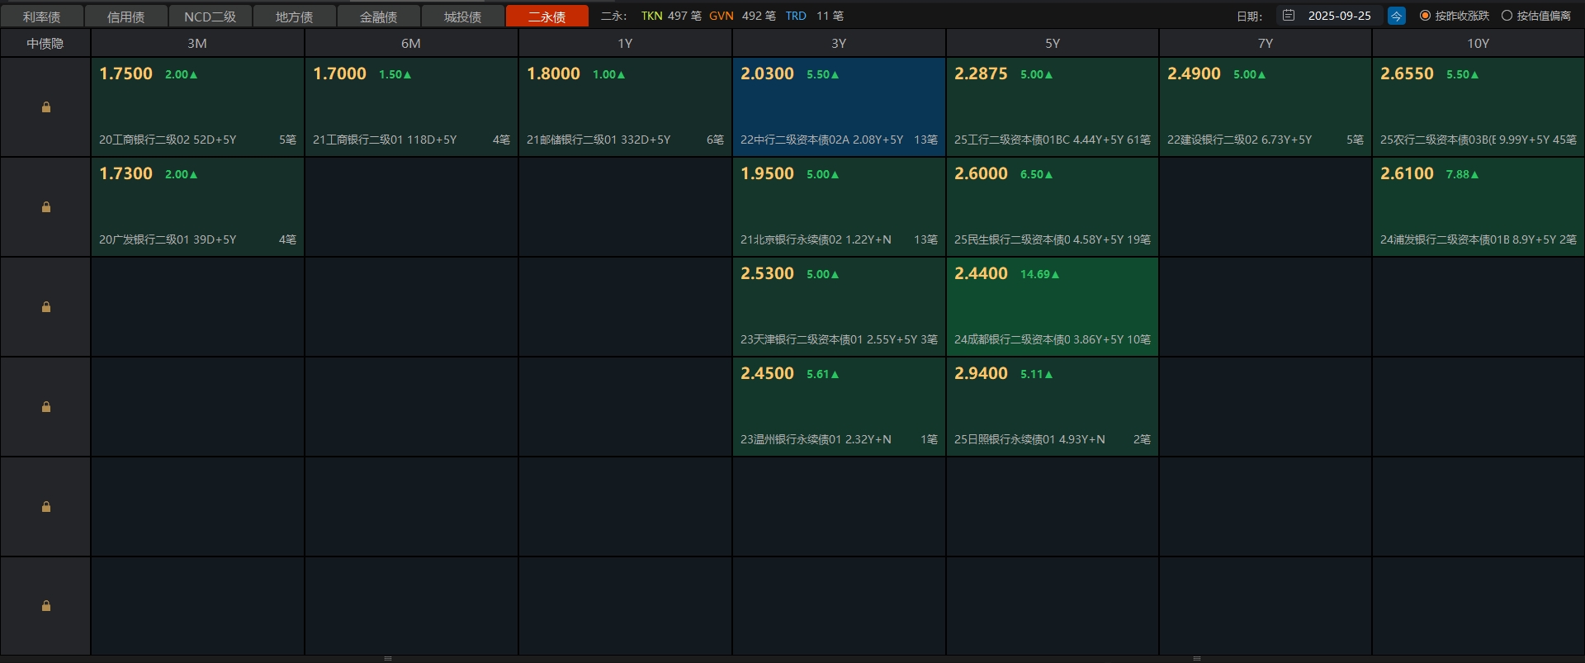Image resolution: width=1585 pixels, height=663 pixels.
Task: Click the lock icon in the second row
Action: [x=46, y=207]
